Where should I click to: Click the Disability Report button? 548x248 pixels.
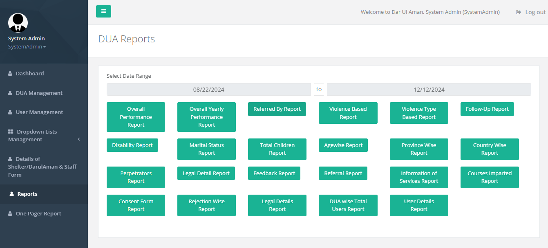click(132, 145)
